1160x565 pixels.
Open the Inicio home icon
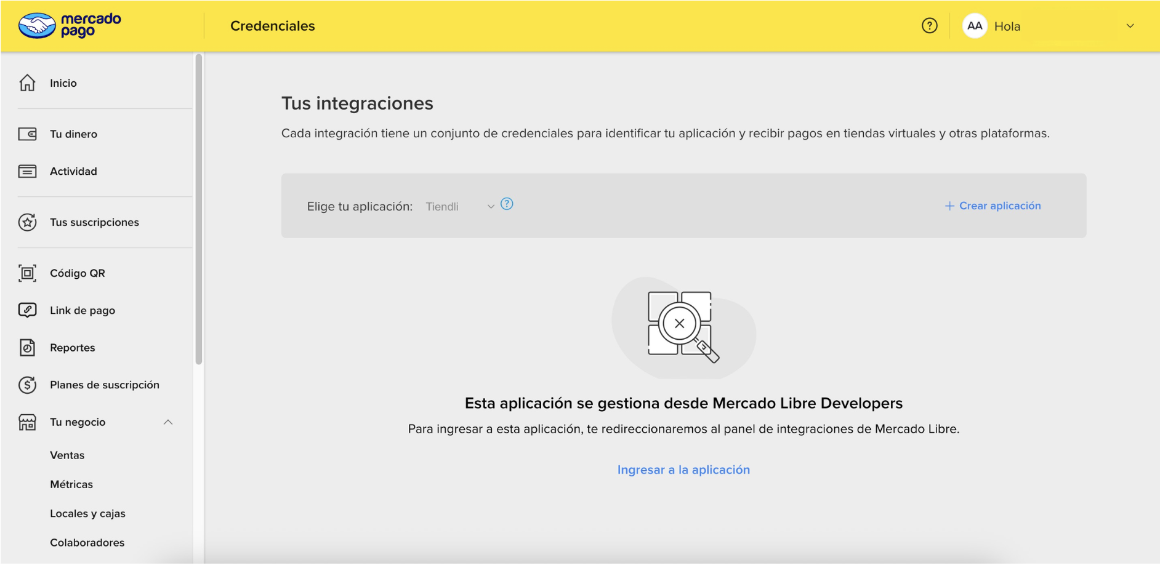(27, 82)
